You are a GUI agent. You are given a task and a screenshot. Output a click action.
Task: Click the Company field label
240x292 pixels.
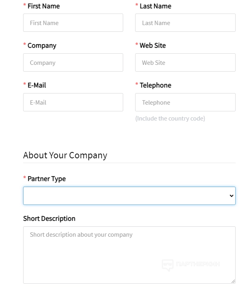[42, 45]
